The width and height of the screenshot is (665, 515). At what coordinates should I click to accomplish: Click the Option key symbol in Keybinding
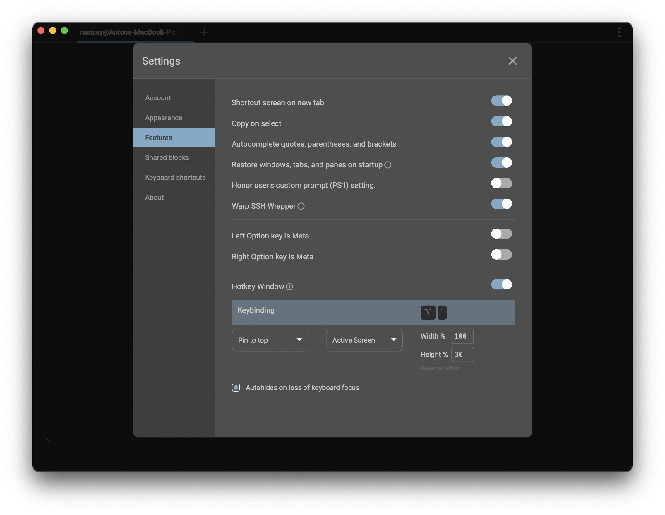pos(428,312)
